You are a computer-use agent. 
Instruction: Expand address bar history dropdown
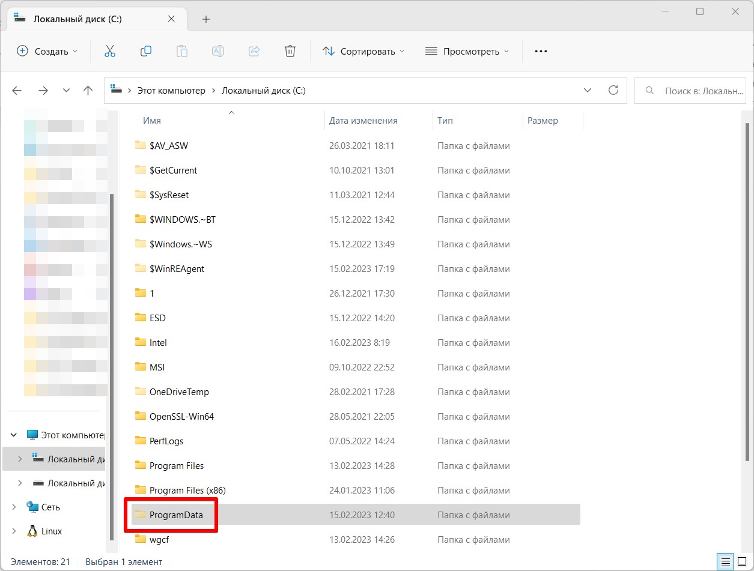tap(588, 91)
